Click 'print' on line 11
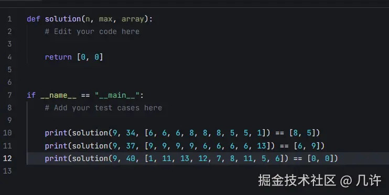This screenshot has height=195, width=389. [56, 146]
